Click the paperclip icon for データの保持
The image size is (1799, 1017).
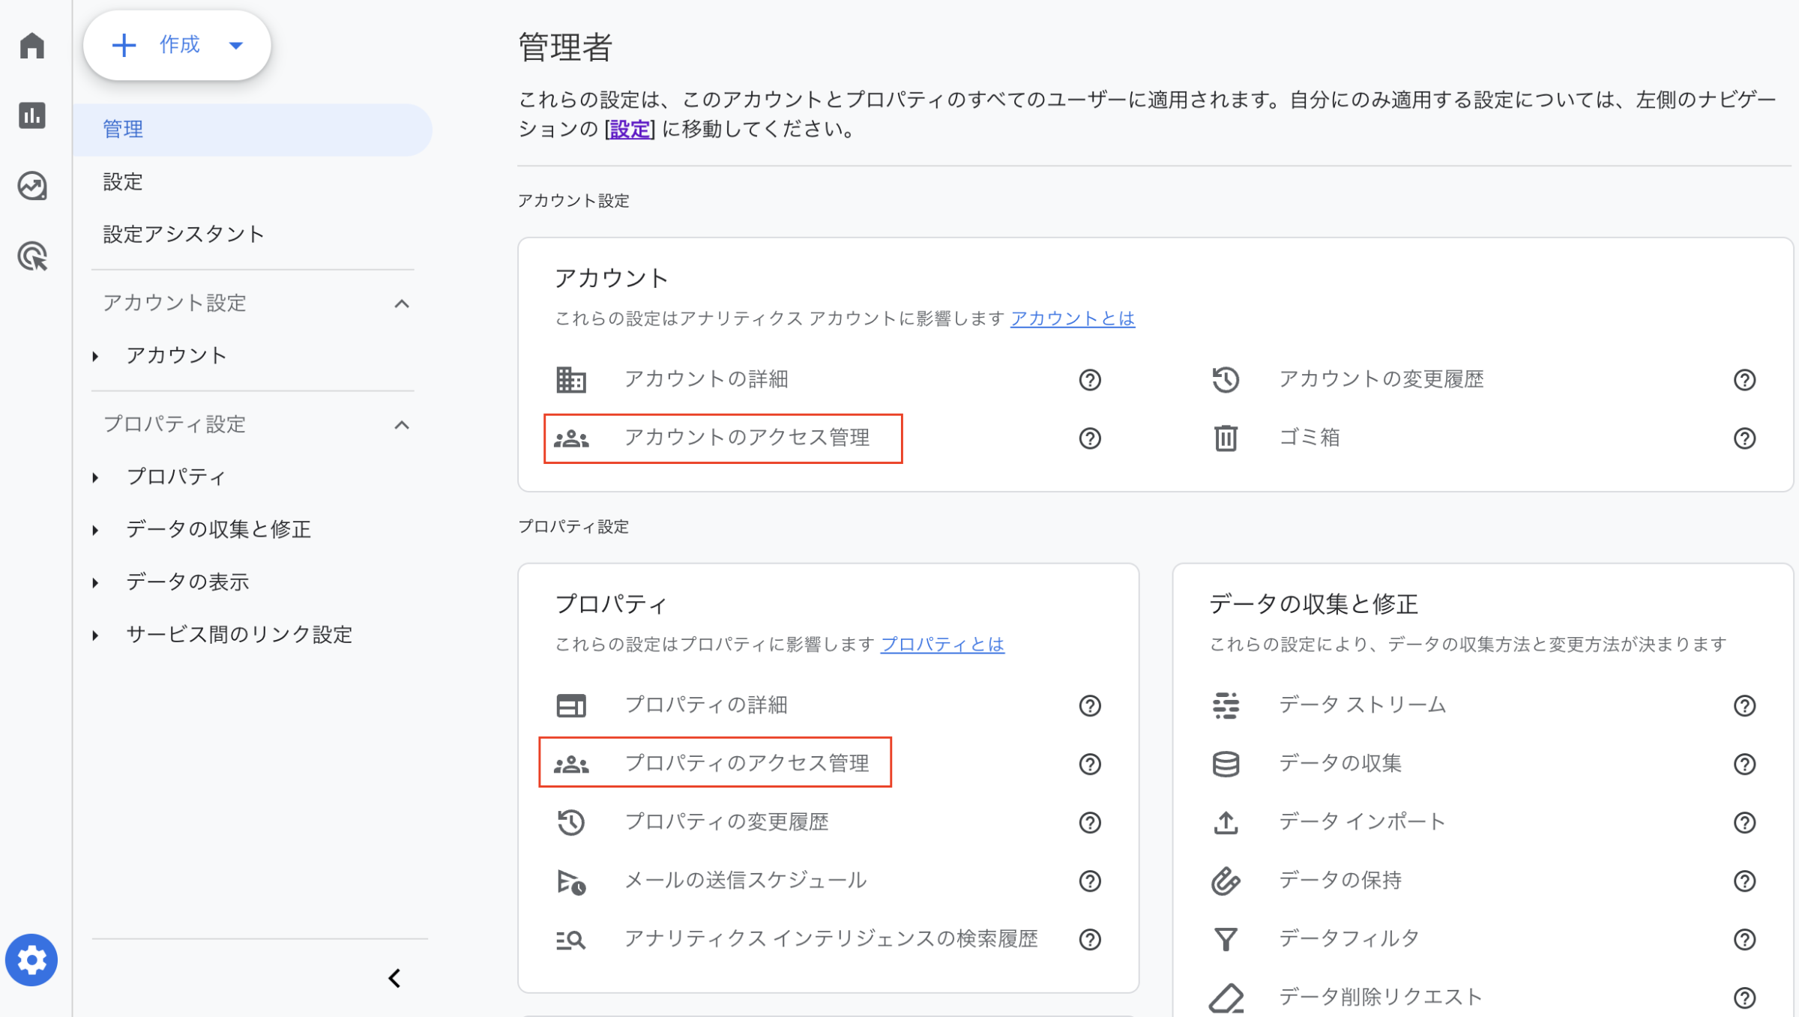point(1226,881)
